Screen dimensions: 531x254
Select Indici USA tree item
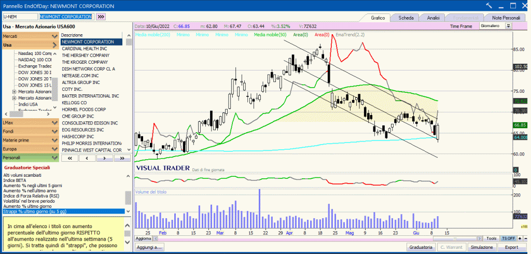pyautogui.click(x=28, y=104)
